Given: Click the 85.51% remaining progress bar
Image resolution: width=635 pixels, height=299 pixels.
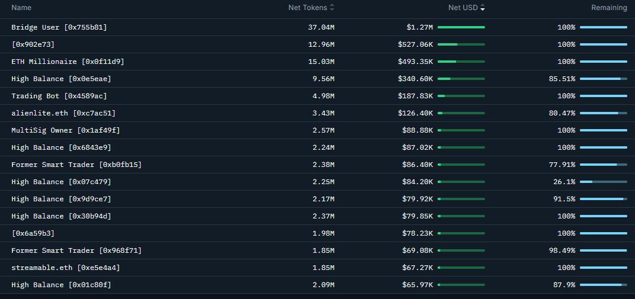Looking at the screenshot, I should pos(603,79).
